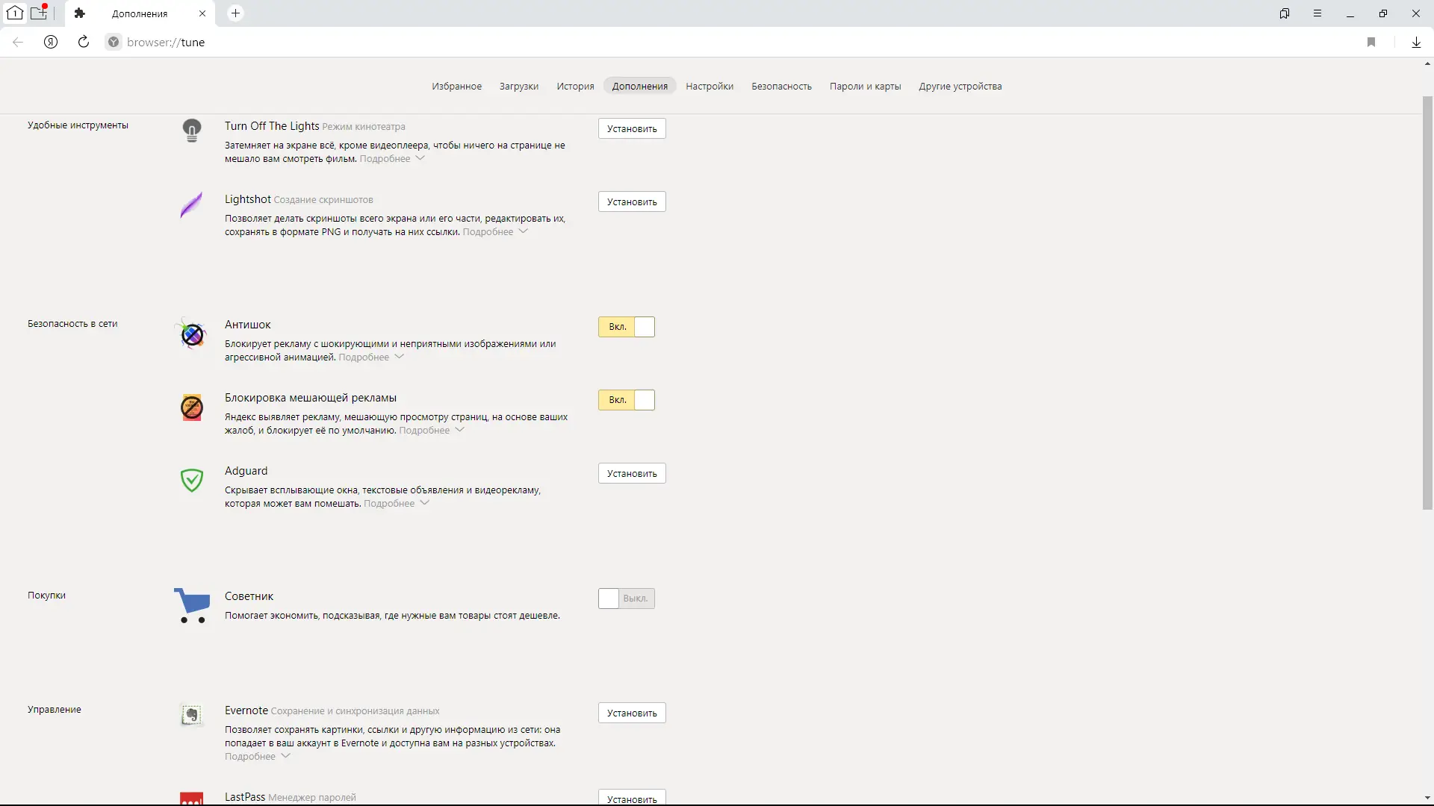Switch to the Настройки tab

click(710, 87)
